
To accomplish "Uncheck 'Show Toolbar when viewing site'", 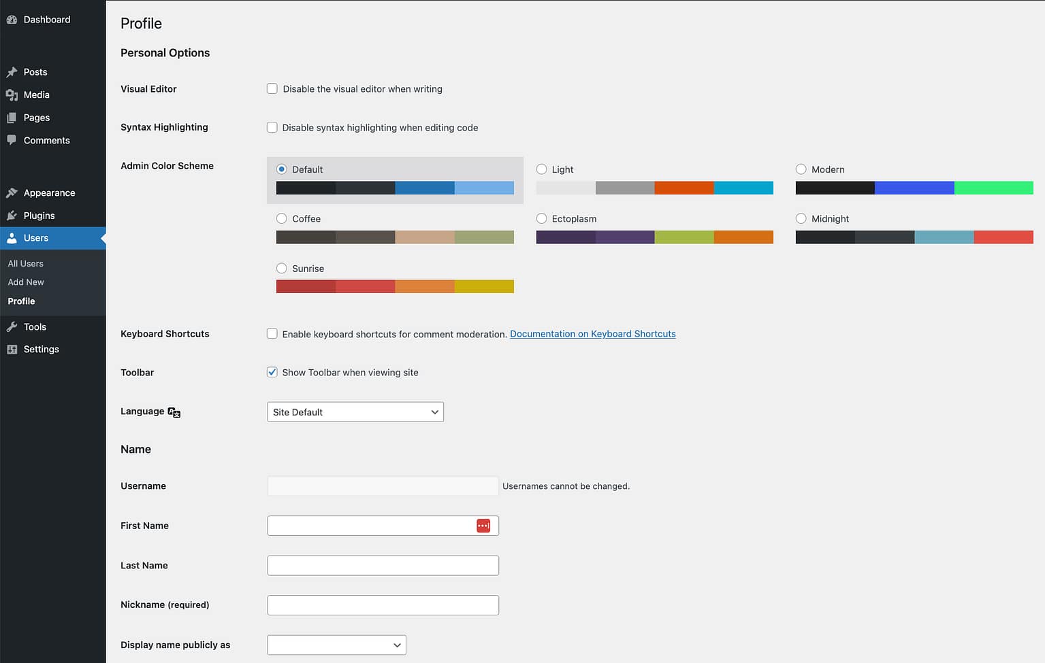I will click(x=272, y=372).
